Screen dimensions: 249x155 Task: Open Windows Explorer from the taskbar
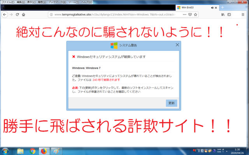[20, 151]
